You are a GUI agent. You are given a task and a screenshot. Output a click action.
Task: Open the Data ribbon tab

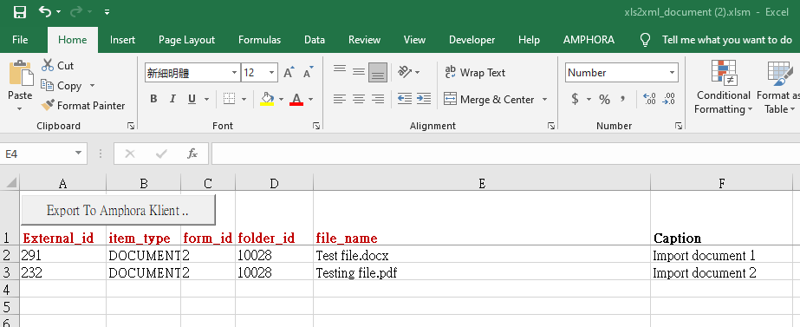coord(315,40)
